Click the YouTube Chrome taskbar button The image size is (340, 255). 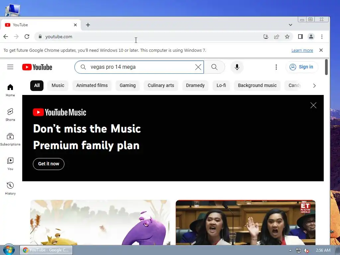[46, 250]
